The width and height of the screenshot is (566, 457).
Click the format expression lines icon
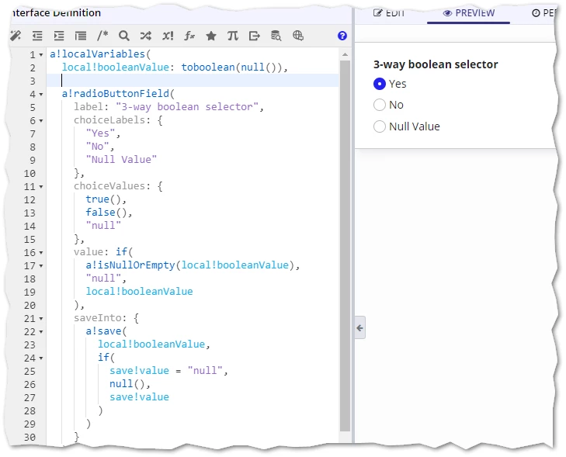pos(81,36)
